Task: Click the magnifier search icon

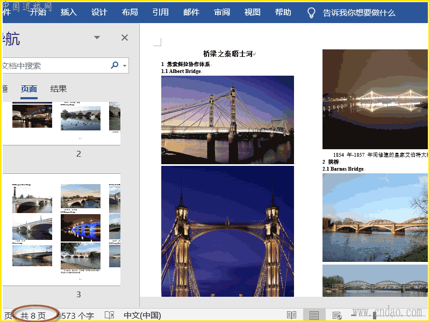Action: [x=114, y=65]
